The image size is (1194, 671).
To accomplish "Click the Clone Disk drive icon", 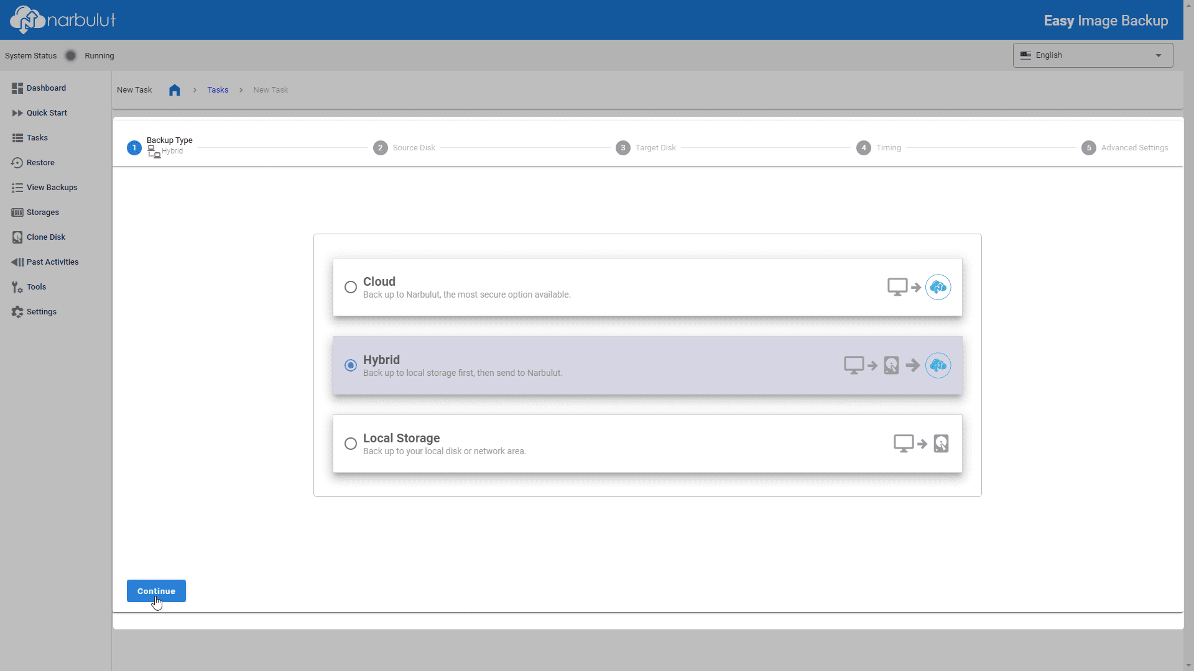I will point(17,237).
